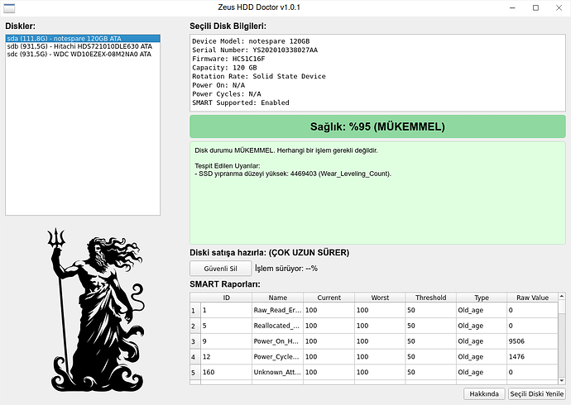Click the Worst column header
The image size is (571, 405).
[380, 298]
